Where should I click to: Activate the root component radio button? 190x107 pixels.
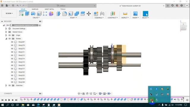40,25
